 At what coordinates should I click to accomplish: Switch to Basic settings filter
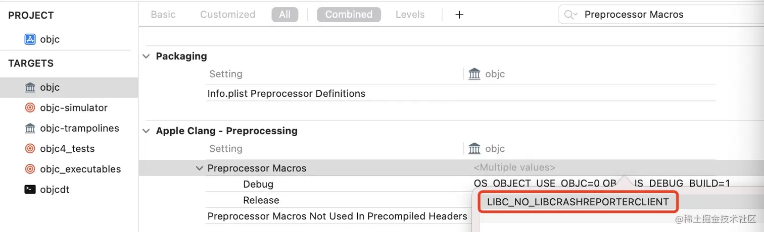coord(163,15)
